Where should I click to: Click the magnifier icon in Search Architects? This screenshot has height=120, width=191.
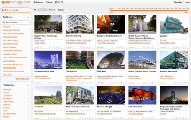[x=4, y=22]
